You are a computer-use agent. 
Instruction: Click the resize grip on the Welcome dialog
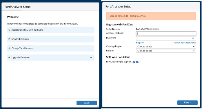[98, 106]
